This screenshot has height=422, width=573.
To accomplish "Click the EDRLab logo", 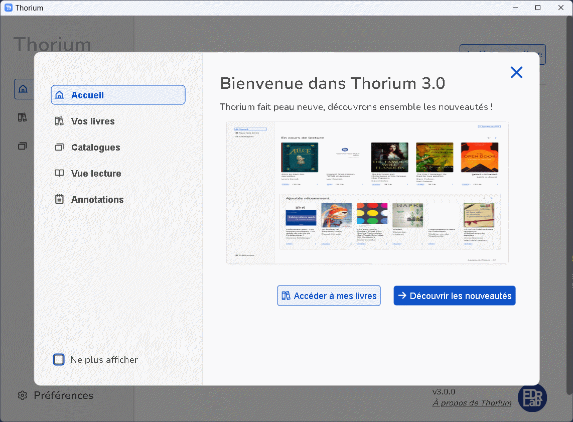I will tap(532, 398).
